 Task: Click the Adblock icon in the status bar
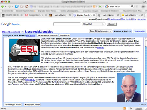click(139, 109)
